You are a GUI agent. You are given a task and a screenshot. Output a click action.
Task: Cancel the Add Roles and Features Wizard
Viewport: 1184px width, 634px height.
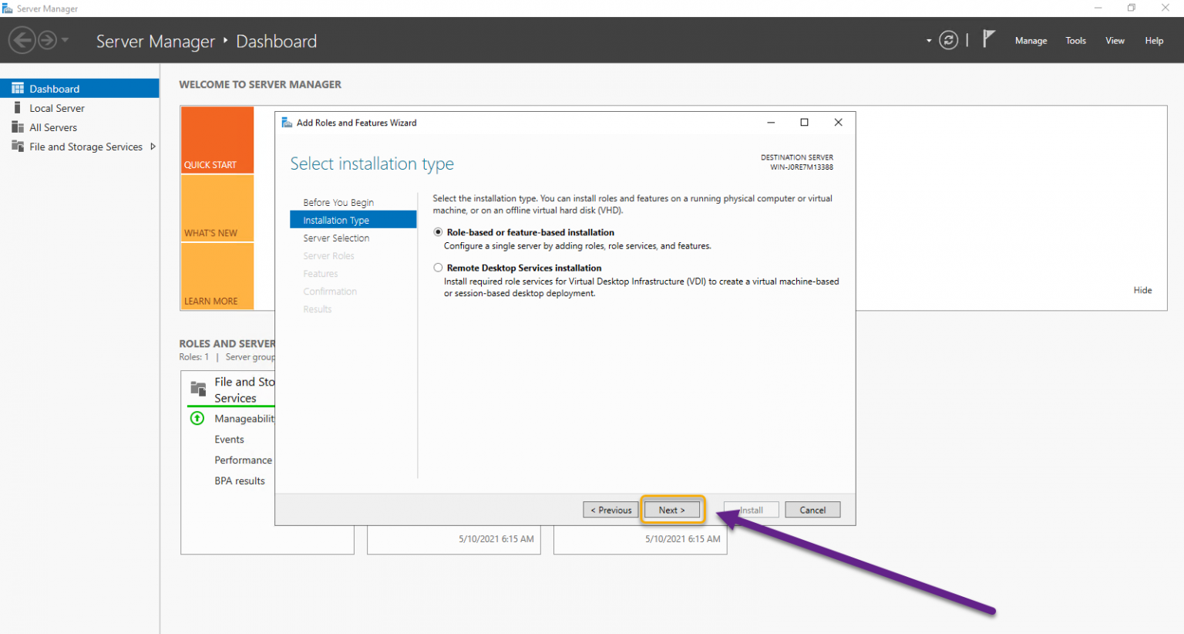(x=812, y=510)
